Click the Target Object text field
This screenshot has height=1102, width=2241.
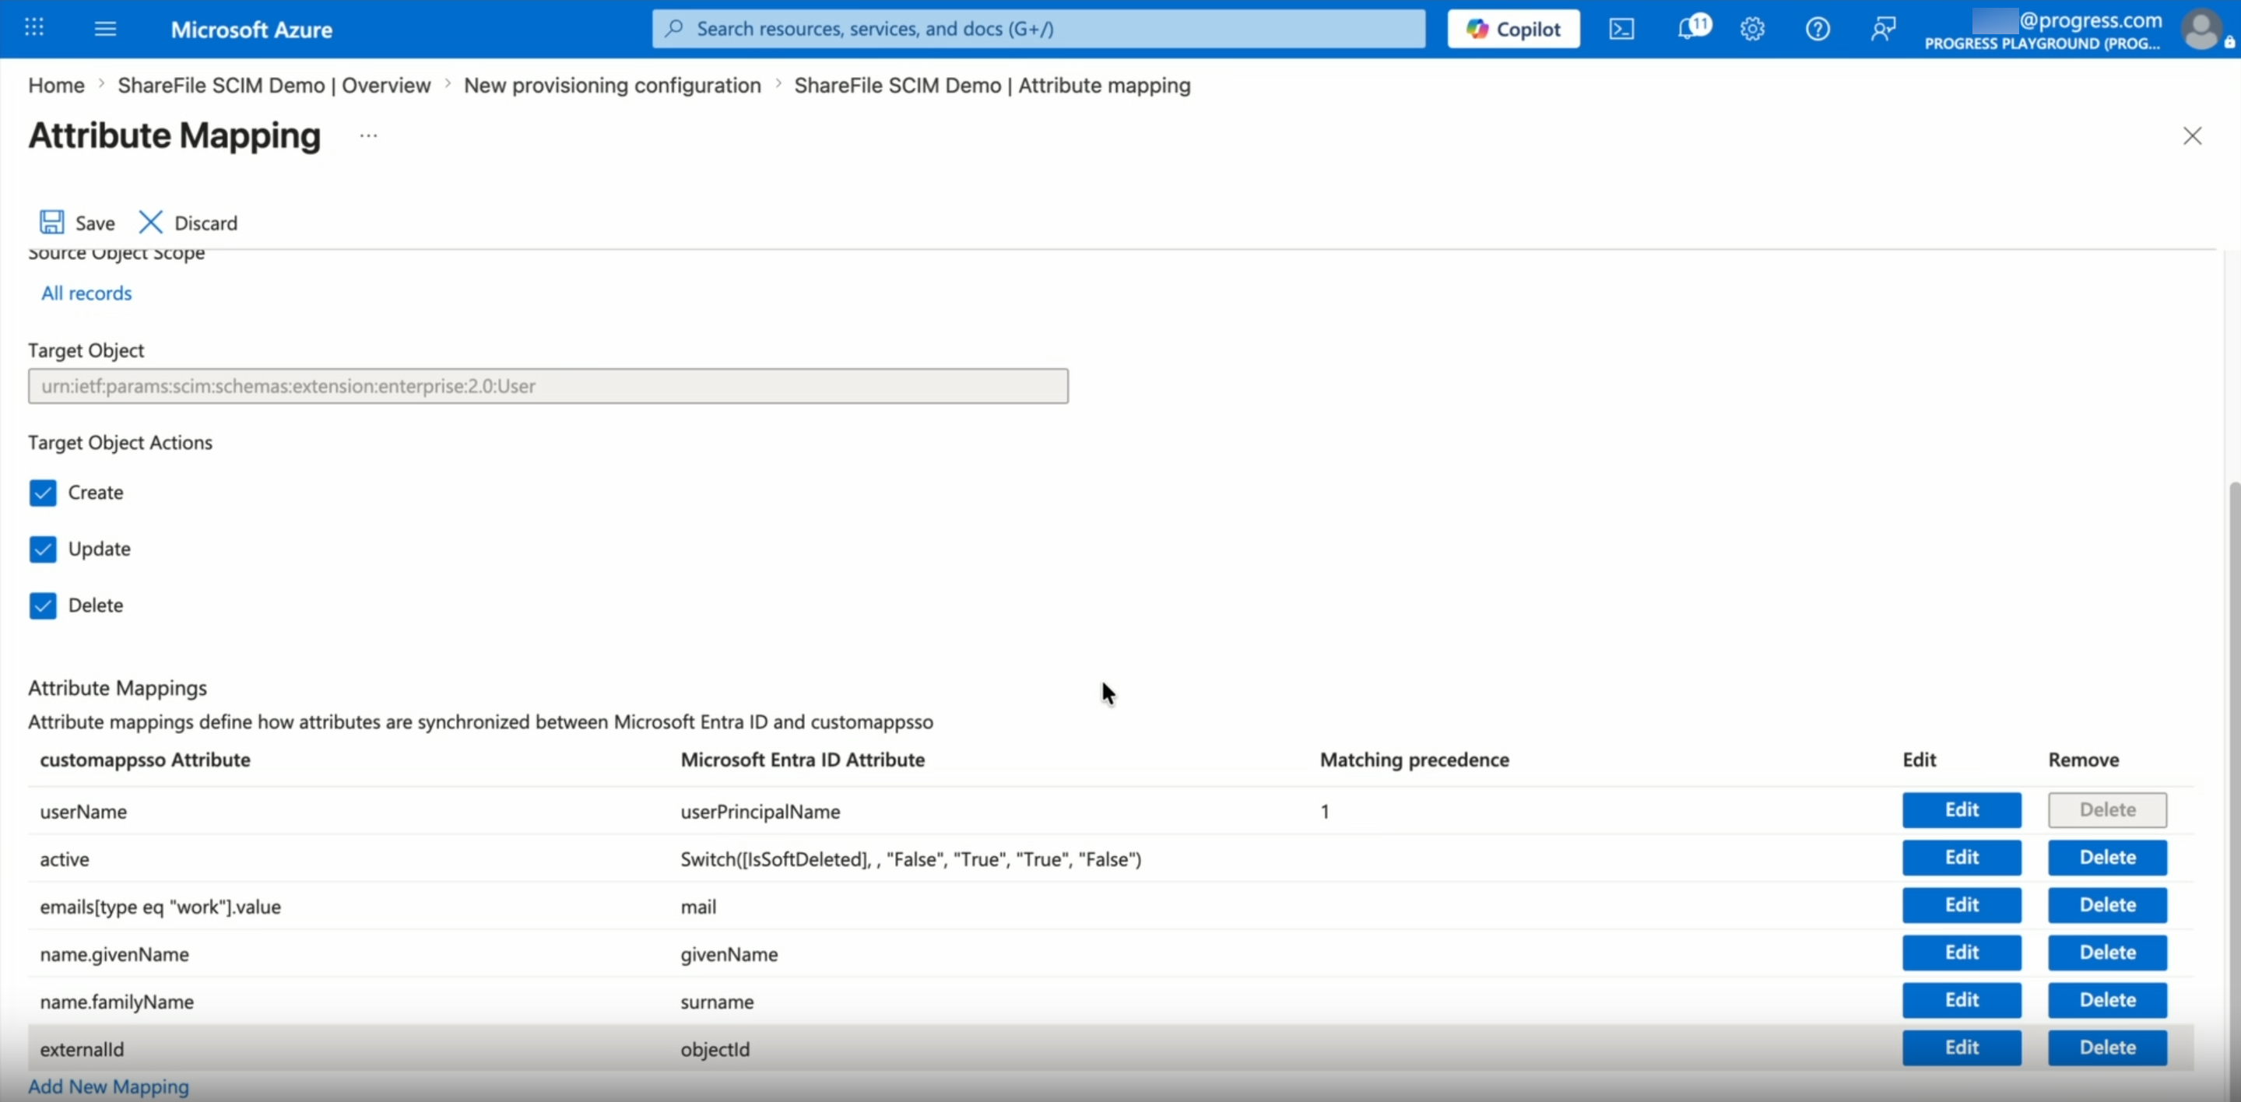coord(548,386)
